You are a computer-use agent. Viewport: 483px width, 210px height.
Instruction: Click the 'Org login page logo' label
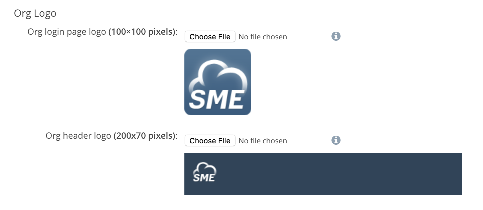[67, 32]
